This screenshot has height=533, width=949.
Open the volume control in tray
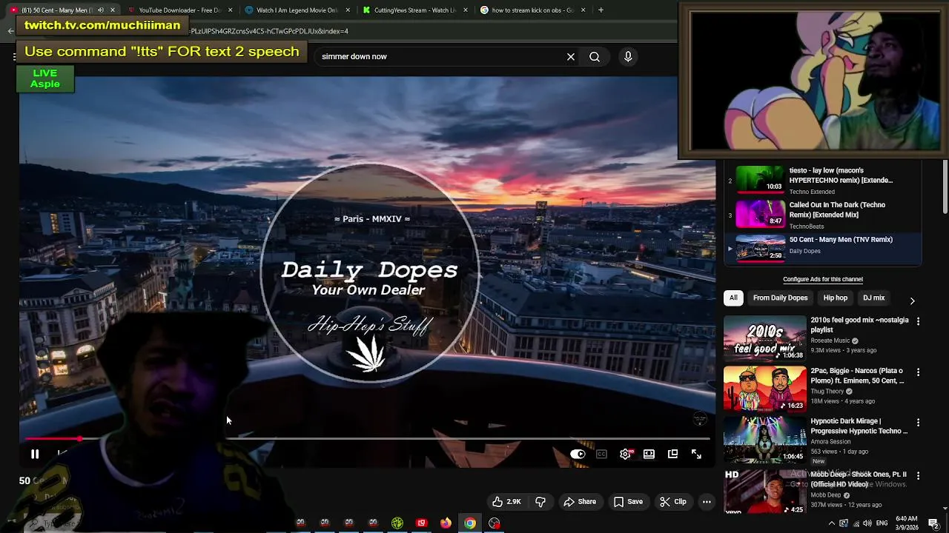(x=867, y=523)
